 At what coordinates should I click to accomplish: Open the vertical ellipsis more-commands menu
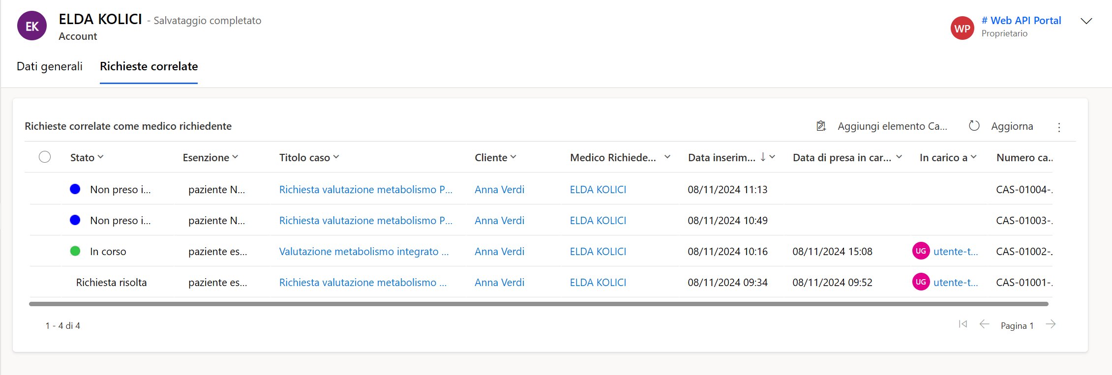(1059, 127)
